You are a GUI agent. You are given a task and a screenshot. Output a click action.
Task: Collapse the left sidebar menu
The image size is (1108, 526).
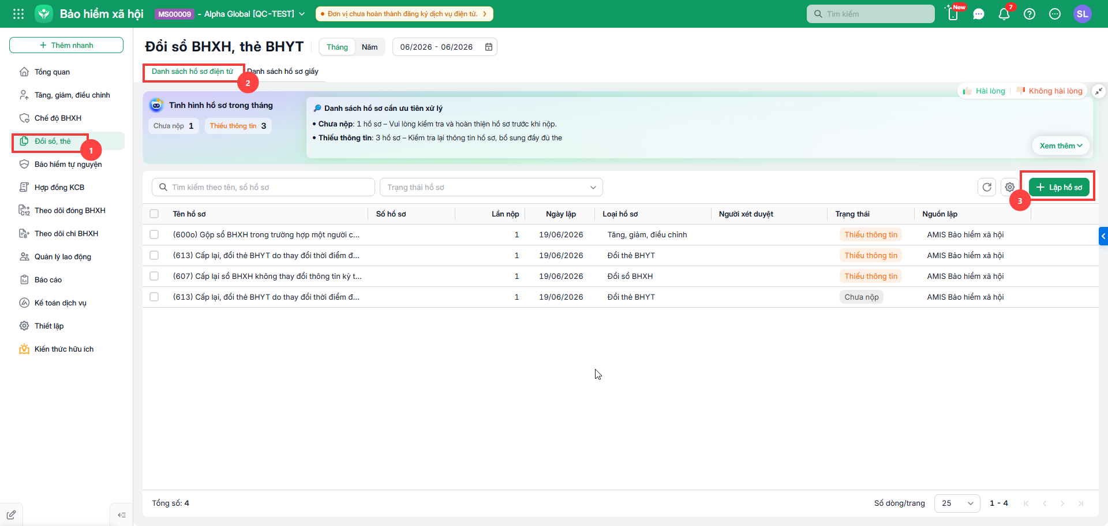[x=122, y=514]
